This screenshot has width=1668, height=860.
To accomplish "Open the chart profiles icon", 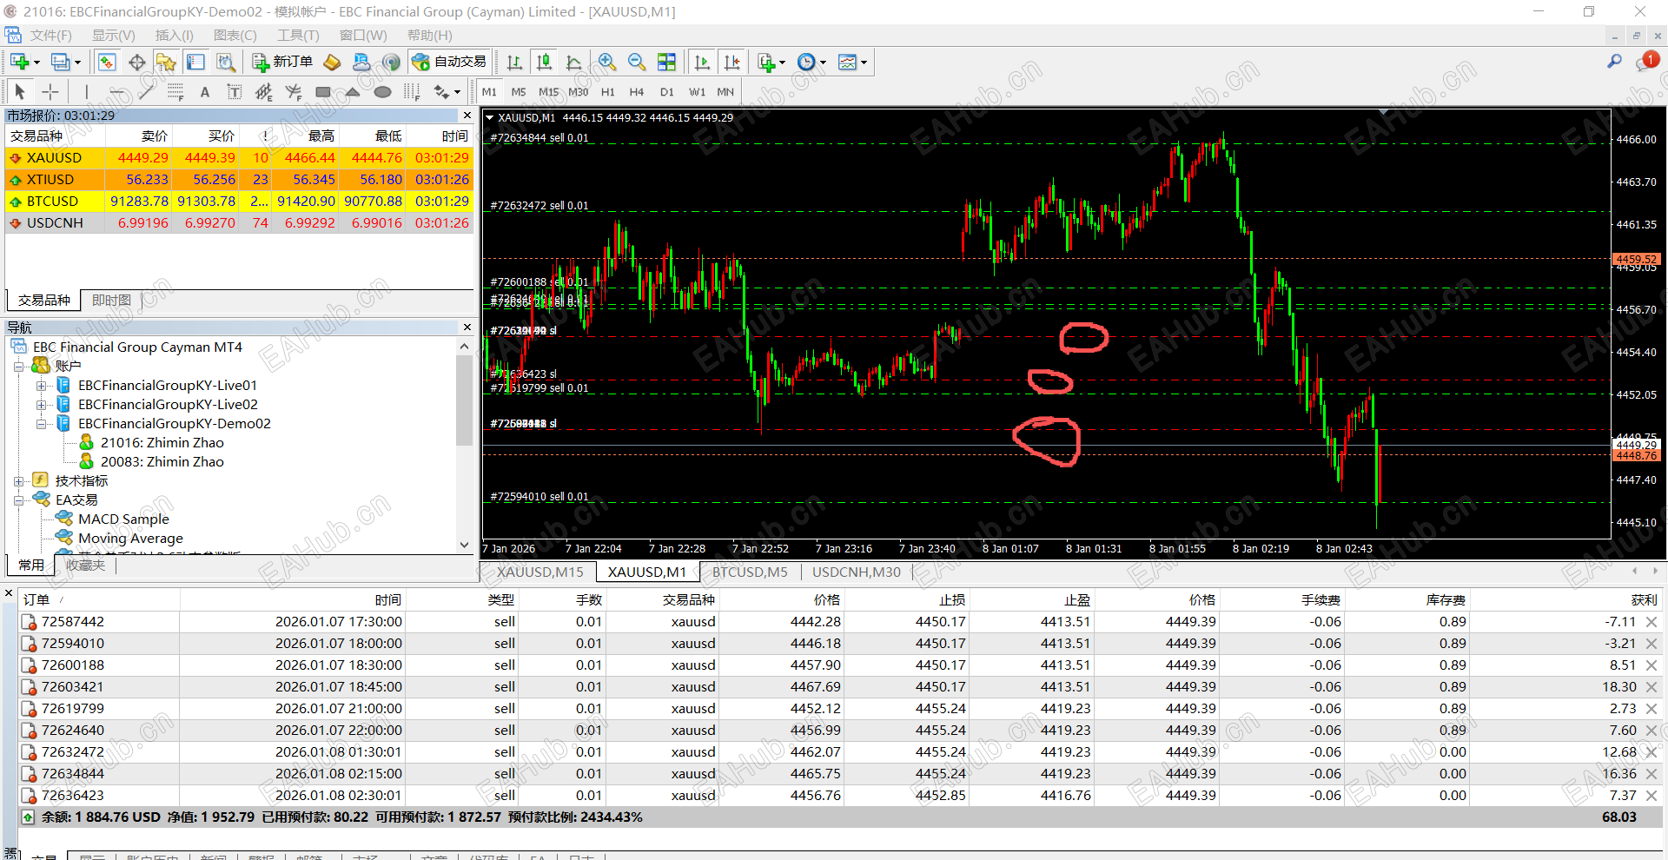I will tap(60, 62).
